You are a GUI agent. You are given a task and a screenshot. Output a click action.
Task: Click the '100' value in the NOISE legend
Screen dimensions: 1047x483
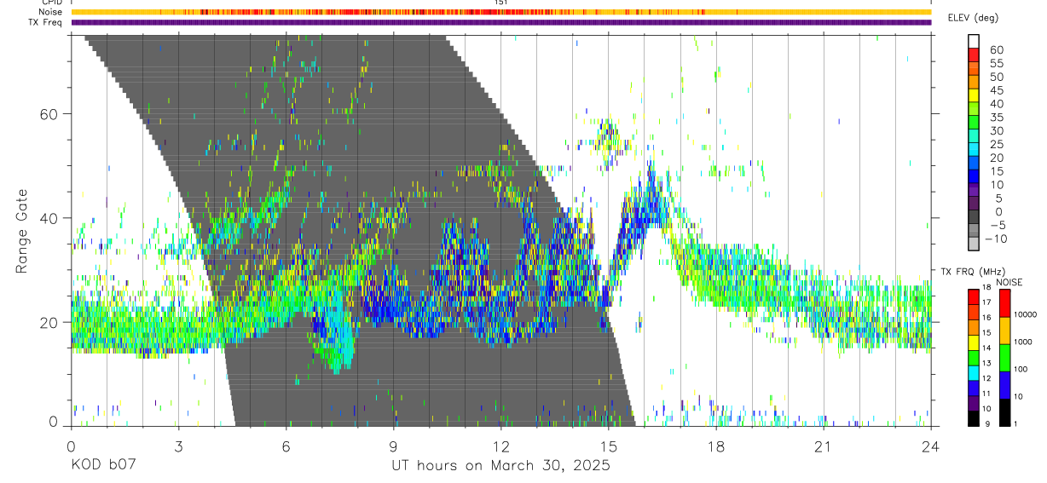coord(1022,369)
